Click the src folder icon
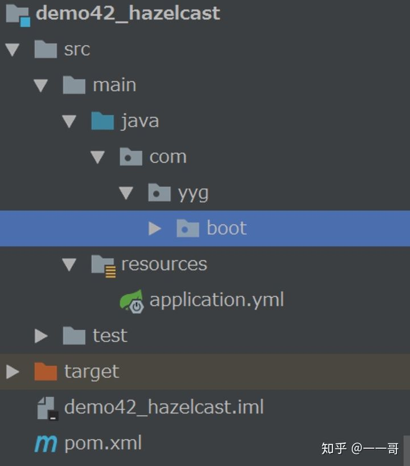The width and height of the screenshot is (410, 466). click(46, 49)
